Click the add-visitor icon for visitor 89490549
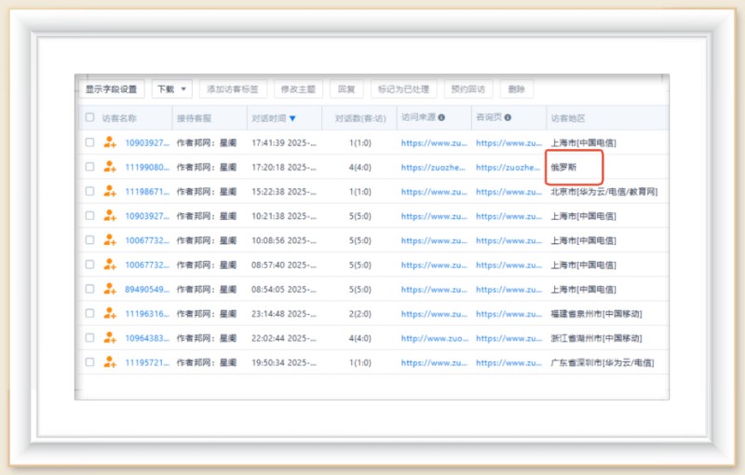The image size is (745, 475). 111,290
